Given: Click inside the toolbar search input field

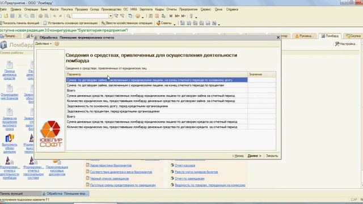Looking at the screenshot, I should click(x=90, y=16).
